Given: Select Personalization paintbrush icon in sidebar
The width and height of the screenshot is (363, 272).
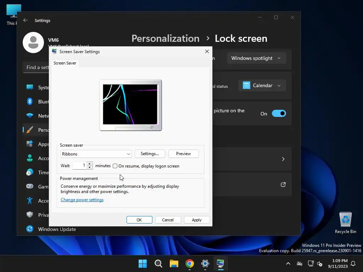Looking at the screenshot, I should tap(30, 130).
